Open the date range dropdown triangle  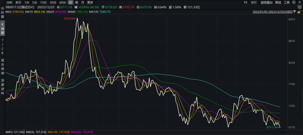[x=294, y=12]
